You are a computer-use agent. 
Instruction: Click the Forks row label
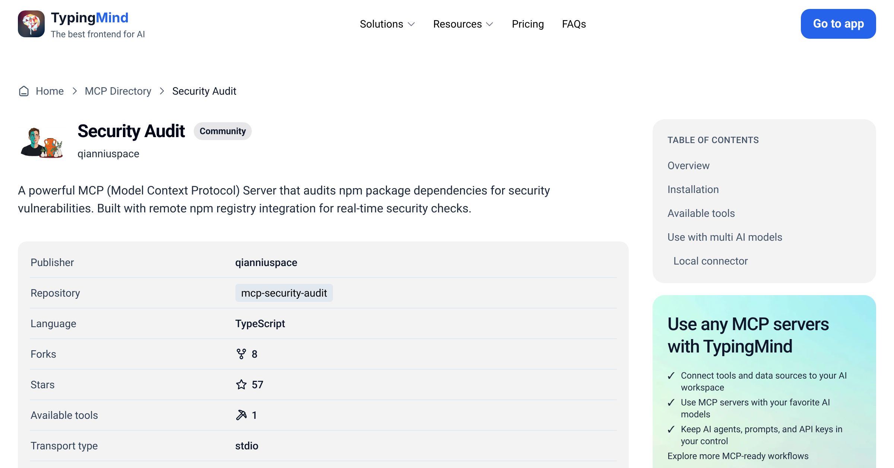(x=43, y=354)
